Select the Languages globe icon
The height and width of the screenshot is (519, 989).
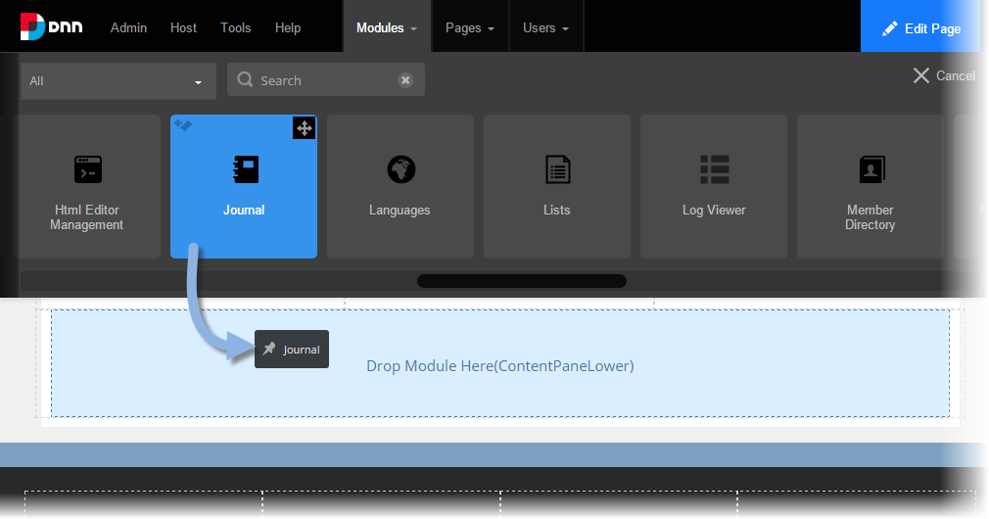pyautogui.click(x=400, y=169)
